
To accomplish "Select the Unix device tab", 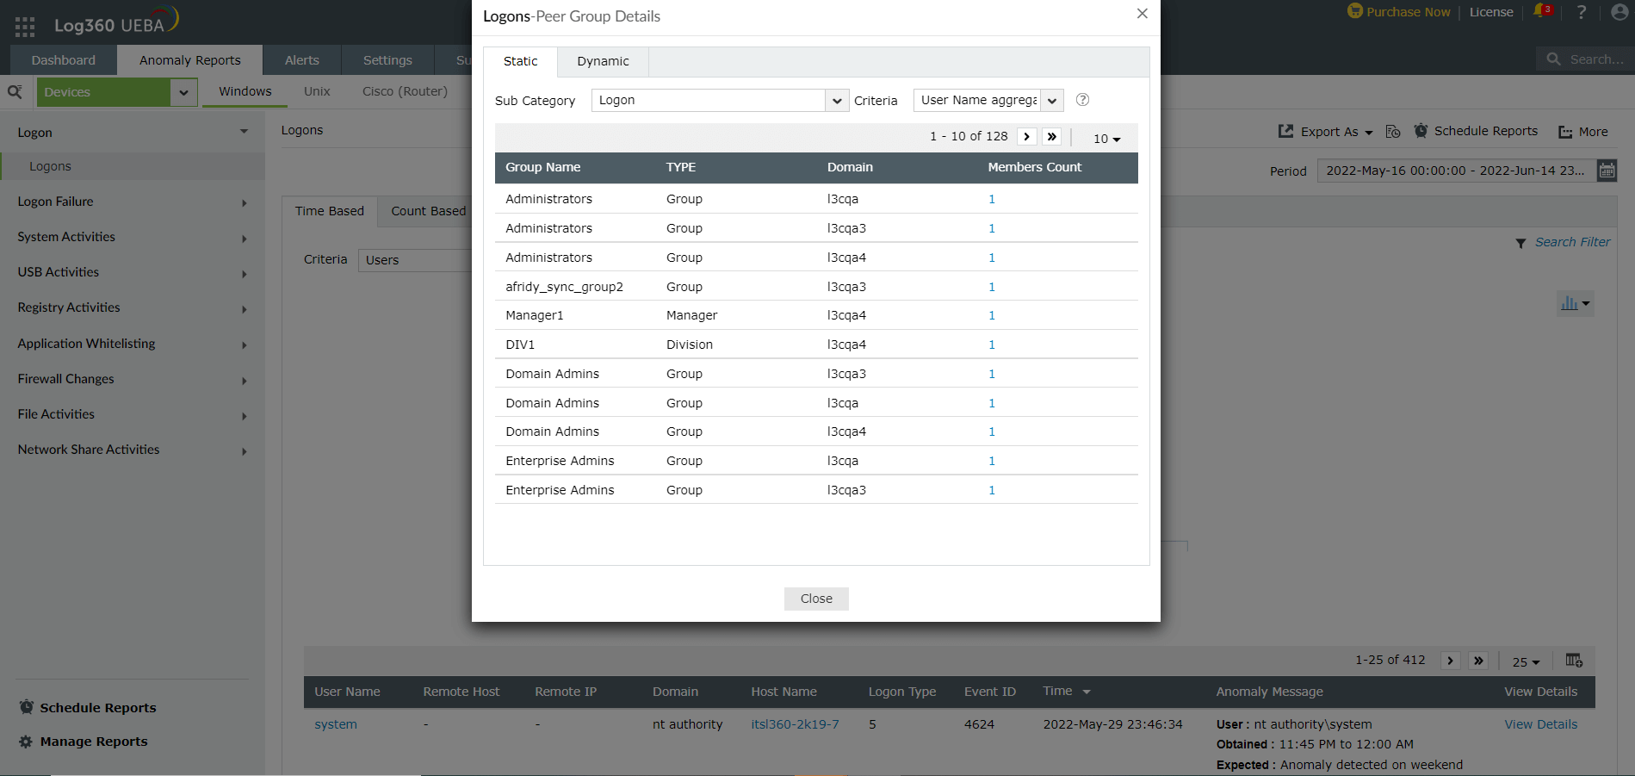I will (317, 91).
